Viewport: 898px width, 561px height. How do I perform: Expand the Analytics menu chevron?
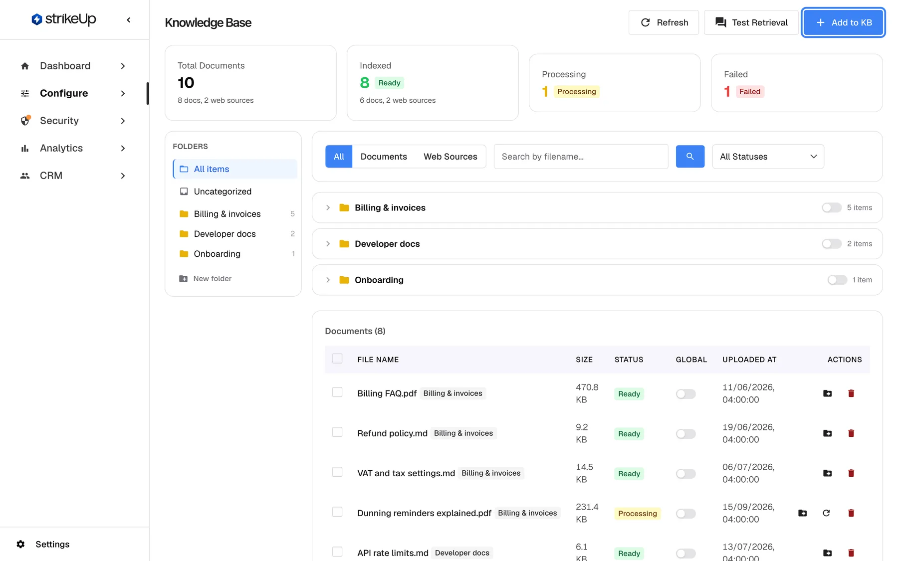pos(123,148)
